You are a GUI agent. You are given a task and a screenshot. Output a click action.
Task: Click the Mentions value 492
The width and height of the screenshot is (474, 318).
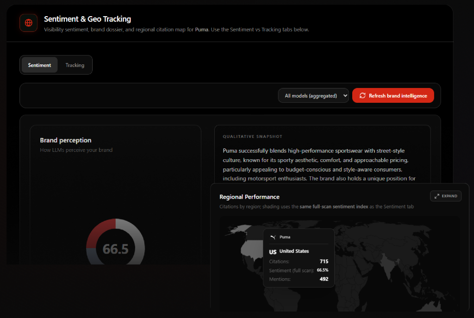click(324, 279)
